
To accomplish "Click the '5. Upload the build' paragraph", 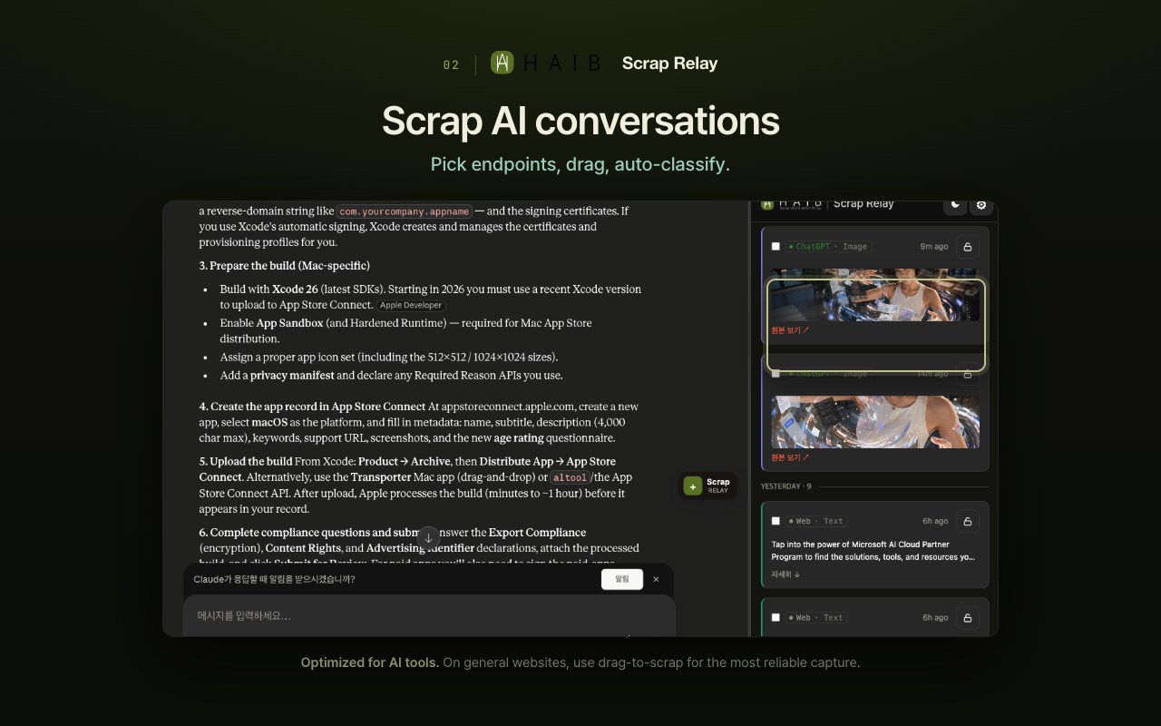I will [x=416, y=485].
